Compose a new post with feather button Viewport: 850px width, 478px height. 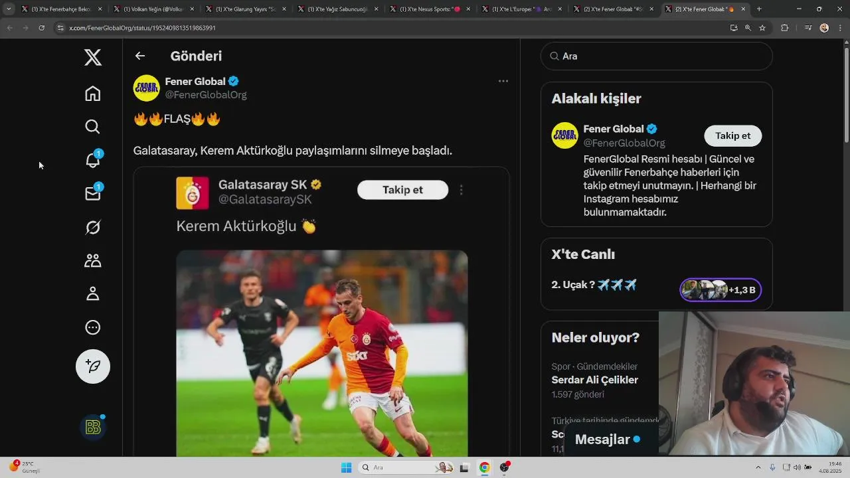[x=93, y=366]
